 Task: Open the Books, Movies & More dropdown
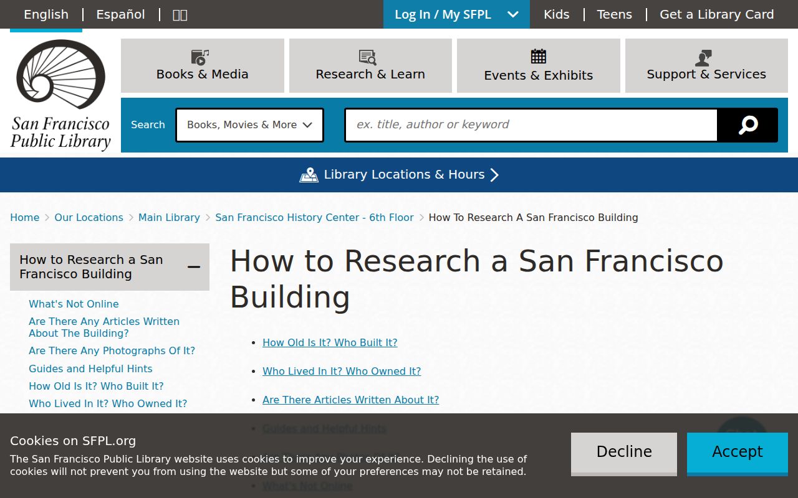249,125
